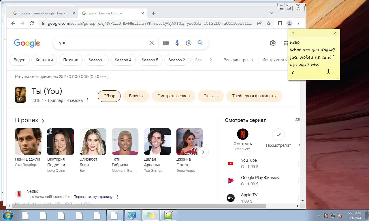Search by image with Google Lens
The width and height of the screenshot is (369, 221).
point(189,43)
